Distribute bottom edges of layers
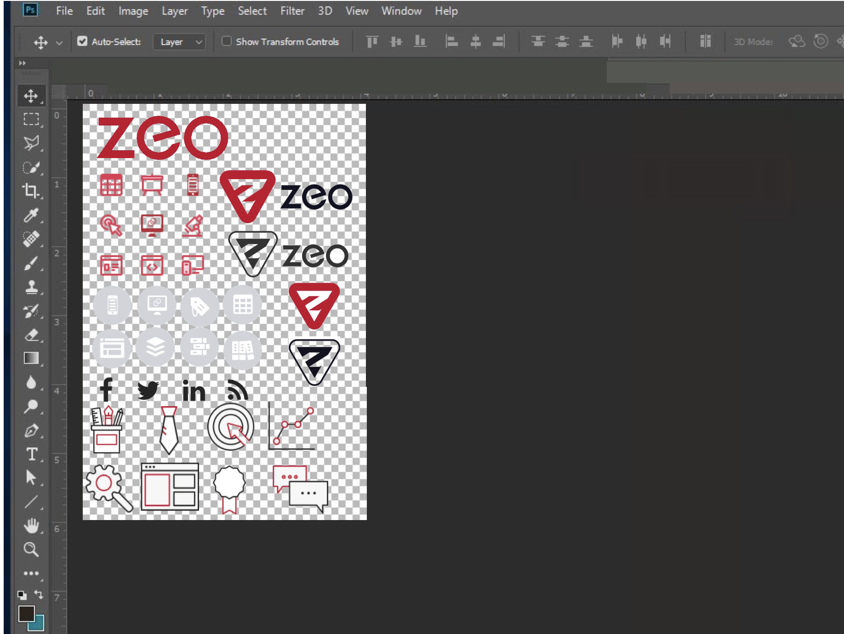Viewport: 844px width, 634px height. point(586,42)
